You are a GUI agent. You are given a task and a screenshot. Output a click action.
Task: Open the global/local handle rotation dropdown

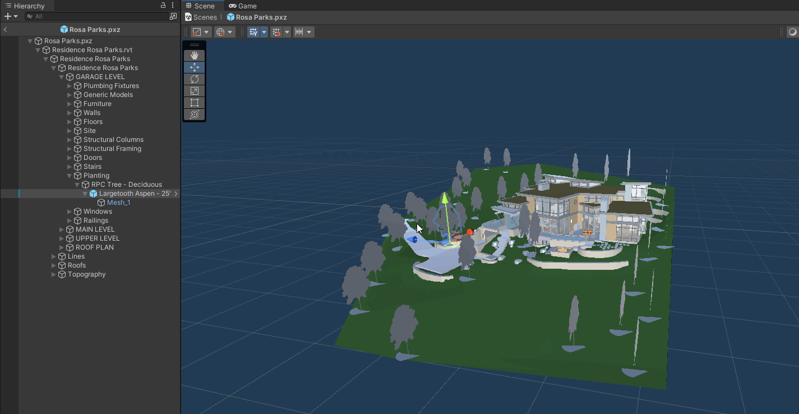224,32
